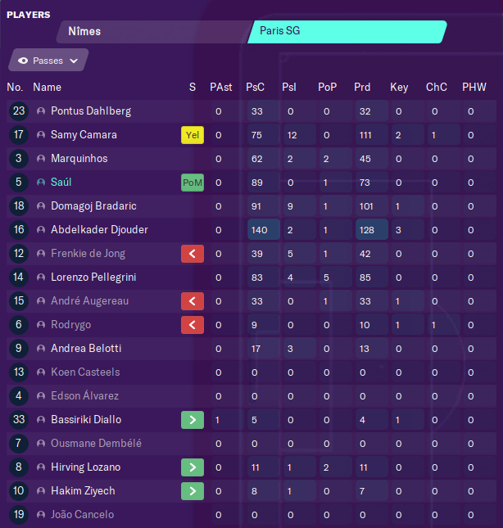Expand the chevron next to Passes
Viewport: 503px width, 528px height.
[74, 61]
